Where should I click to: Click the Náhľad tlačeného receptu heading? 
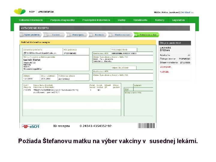coord(35,42)
